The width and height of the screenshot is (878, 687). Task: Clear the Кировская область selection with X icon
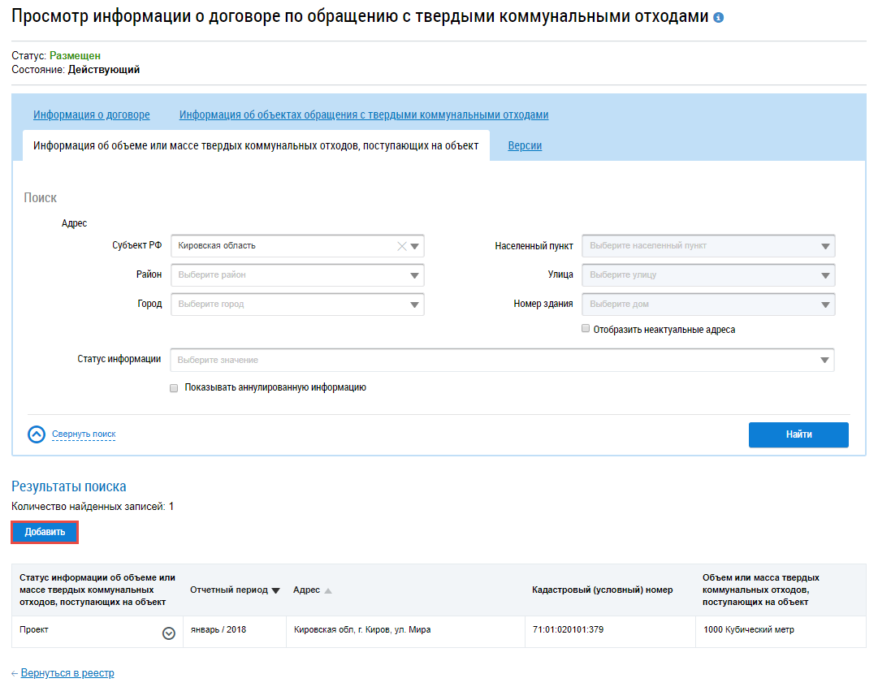pos(401,246)
